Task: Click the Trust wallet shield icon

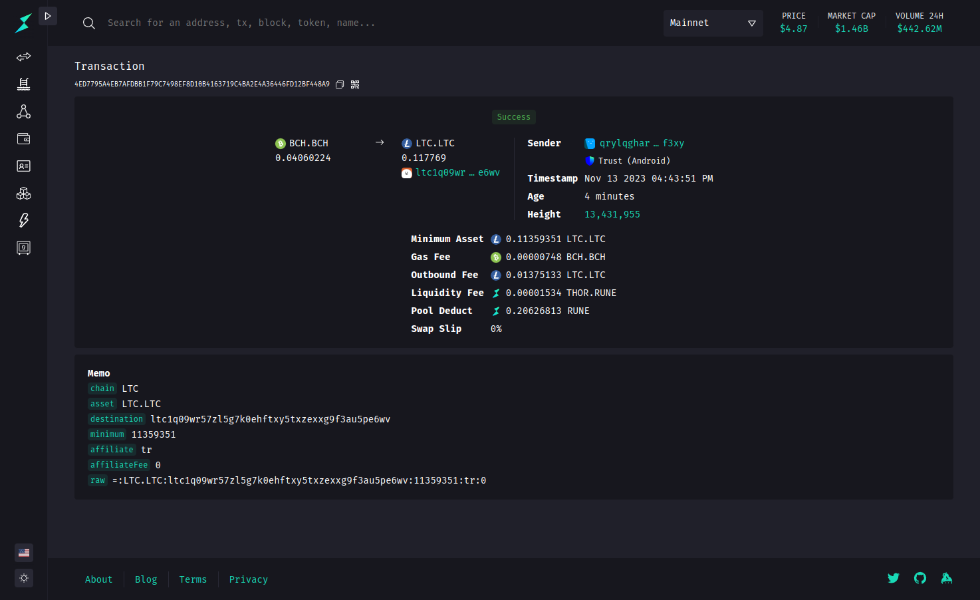Action: 589,161
